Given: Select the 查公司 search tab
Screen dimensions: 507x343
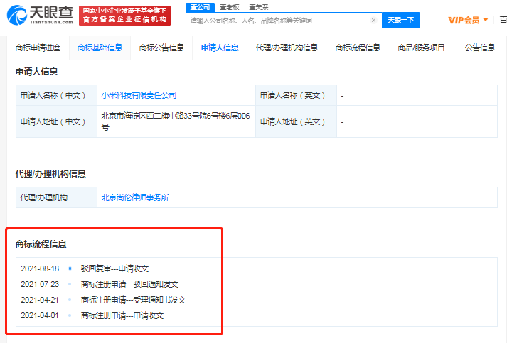Looking at the screenshot, I should [x=200, y=7].
